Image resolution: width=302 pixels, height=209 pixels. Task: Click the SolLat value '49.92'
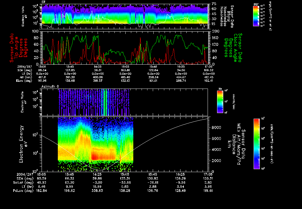[42, 183]
